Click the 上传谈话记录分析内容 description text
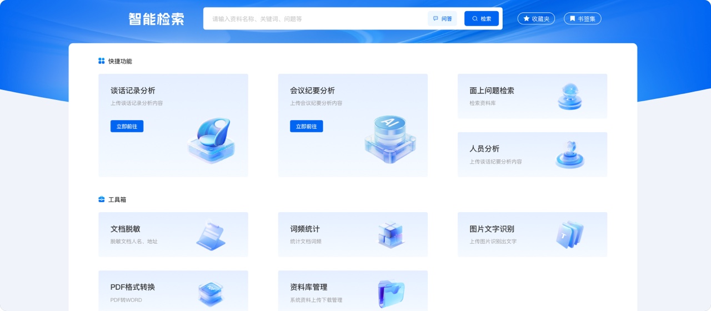The height and width of the screenshot is (311, 711). pyautogui.click(x=136, y=103)
